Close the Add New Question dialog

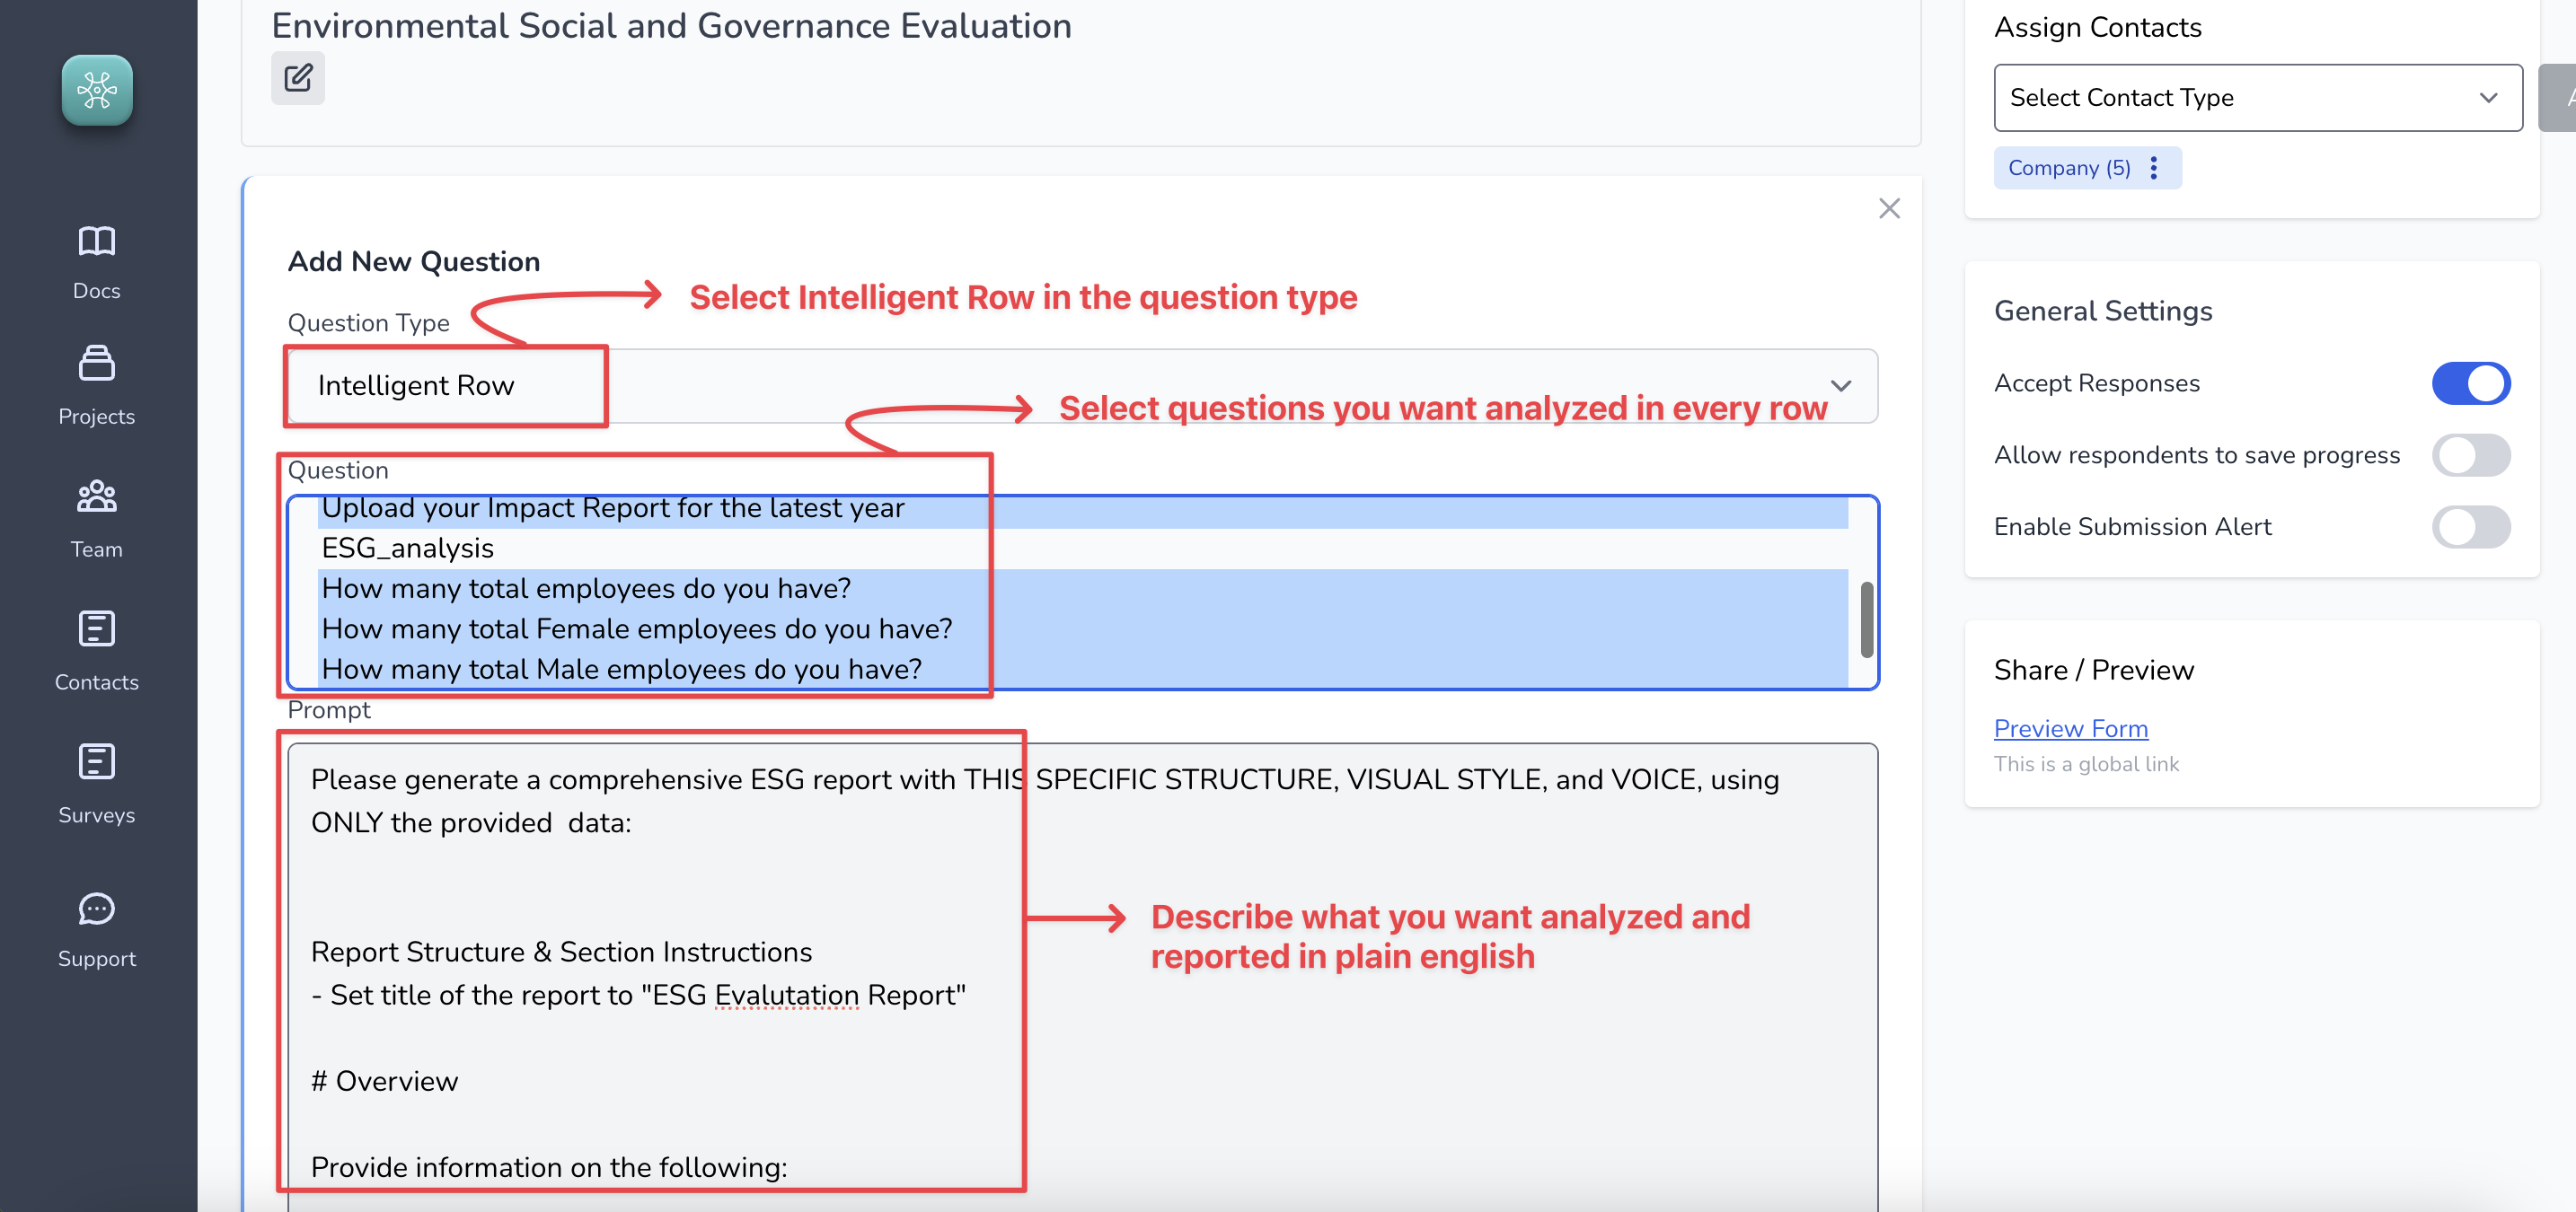point(1889,207)
